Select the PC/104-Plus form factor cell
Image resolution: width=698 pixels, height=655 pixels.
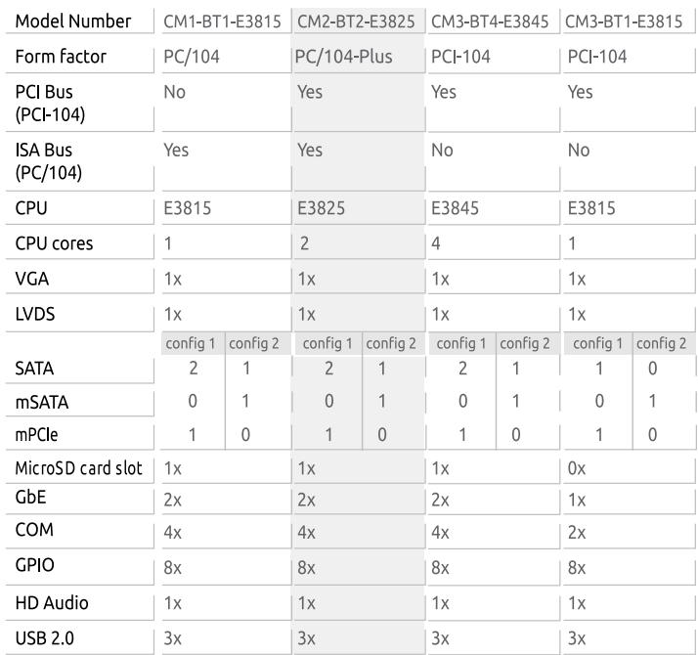click(344, 57)
